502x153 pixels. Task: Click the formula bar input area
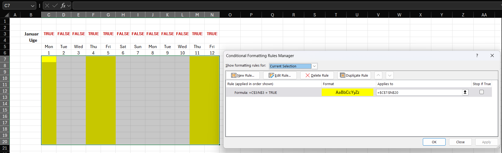coord(287,6)
